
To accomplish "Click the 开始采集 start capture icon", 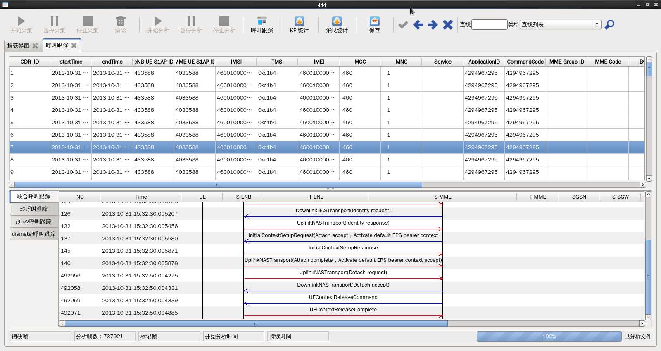I will tap(21, 21).
